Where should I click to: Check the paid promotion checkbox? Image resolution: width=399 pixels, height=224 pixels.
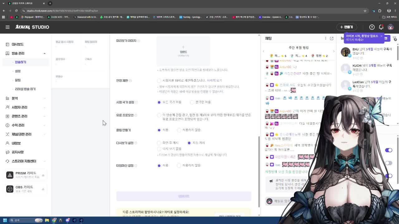159,115
